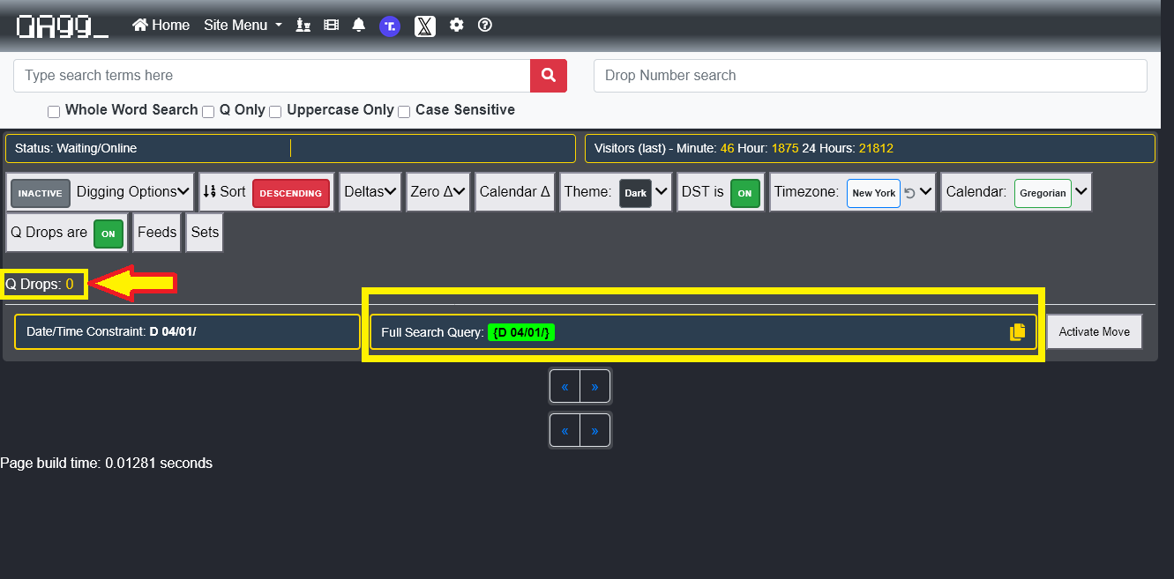
Task: Open settings gear icon in navbar
Action: click(456, 26)
